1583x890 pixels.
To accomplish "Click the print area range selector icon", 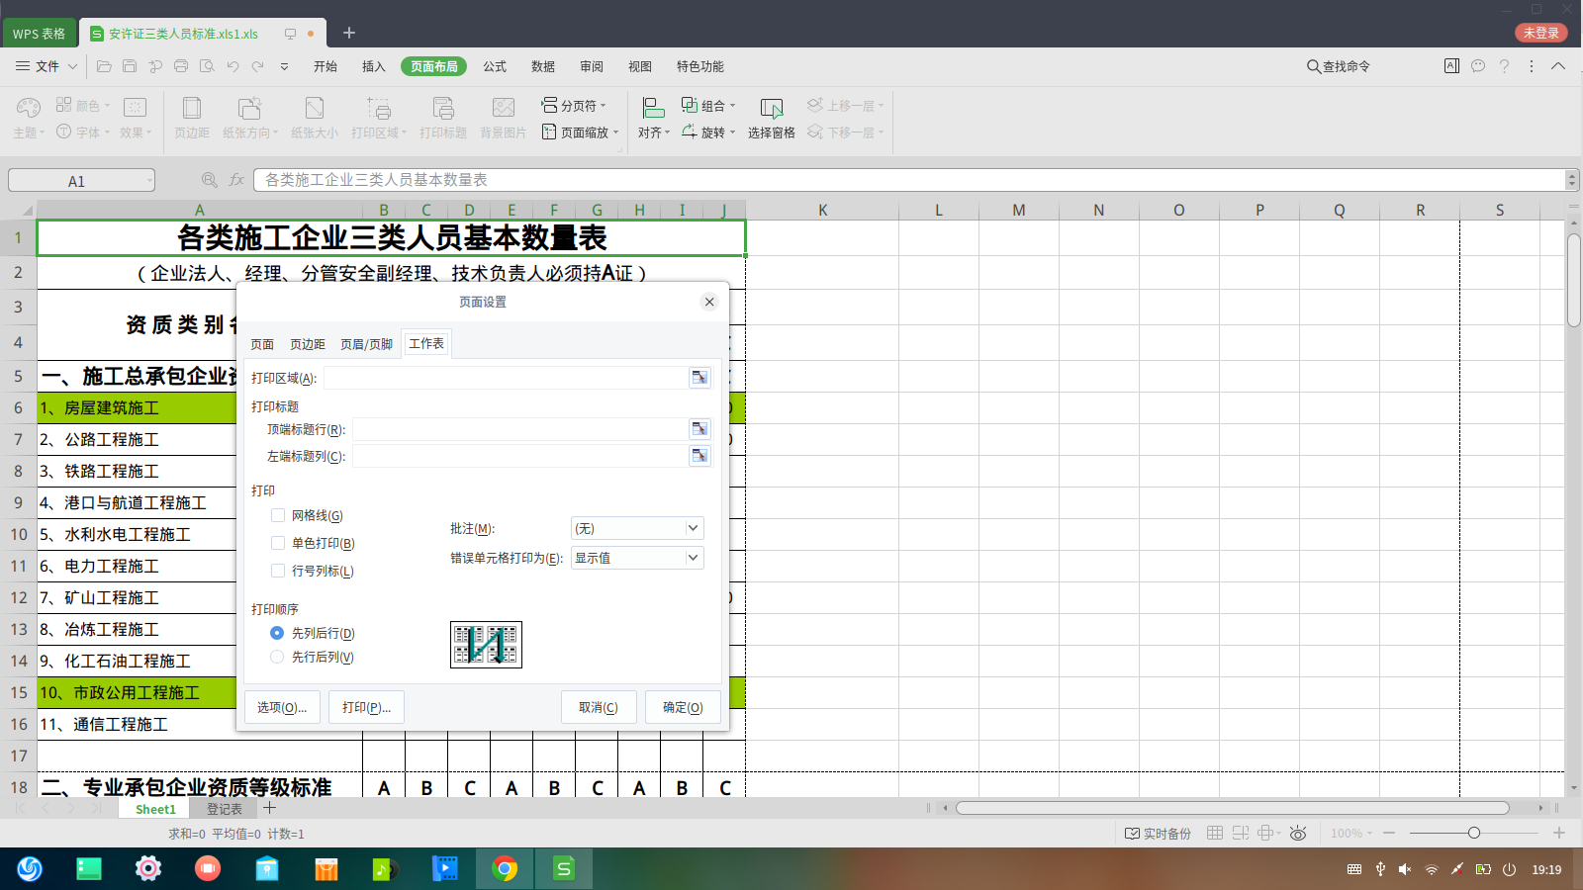I will coord(699,378).
